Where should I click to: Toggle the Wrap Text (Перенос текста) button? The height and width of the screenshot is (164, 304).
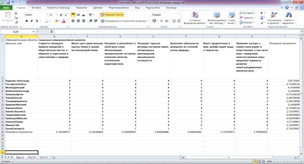[x=112, y=15]
